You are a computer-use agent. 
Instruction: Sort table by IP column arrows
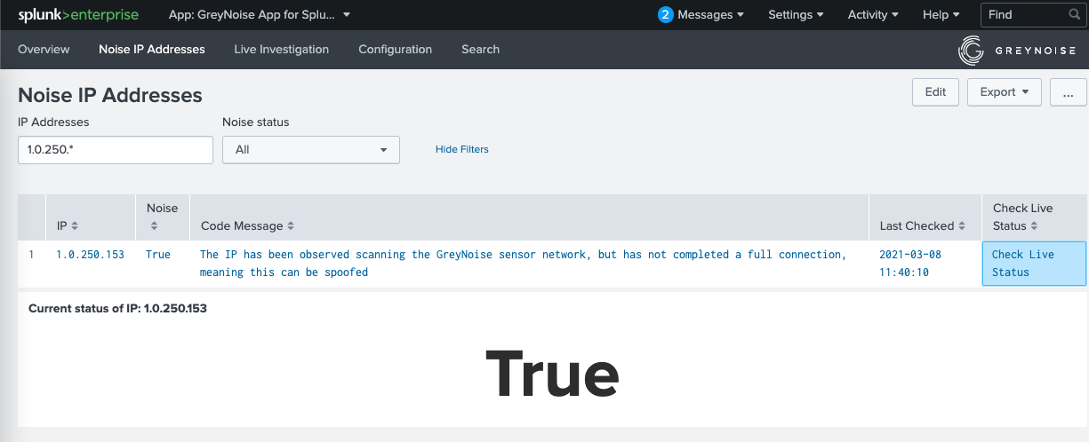(75, 226)
